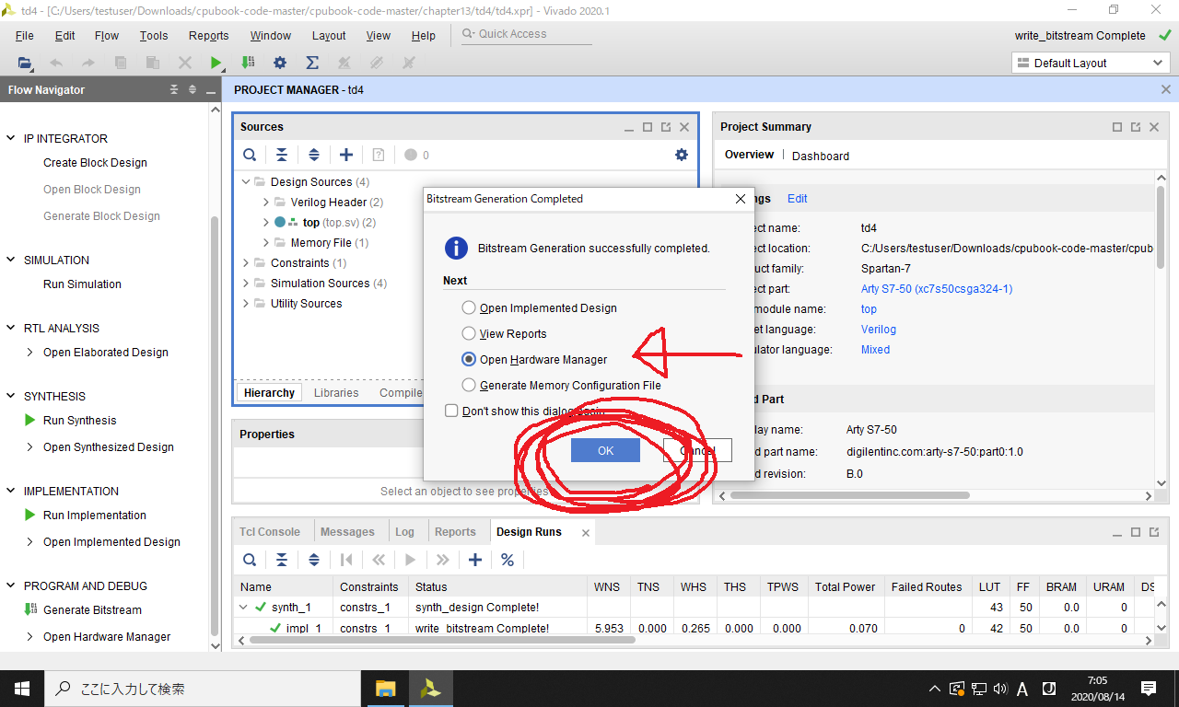The width and height of the screenshot is (1179, 707).
Task: Expand All icon in Design Runs toolbar
Action: tap(314, 560)
